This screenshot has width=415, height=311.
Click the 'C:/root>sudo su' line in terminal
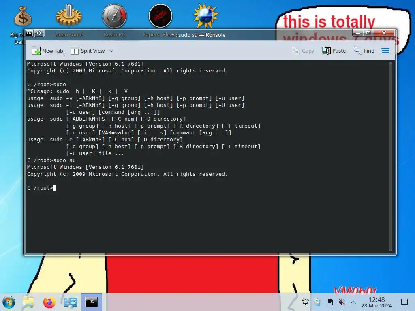pyautogui.click(x=51, y=160)
